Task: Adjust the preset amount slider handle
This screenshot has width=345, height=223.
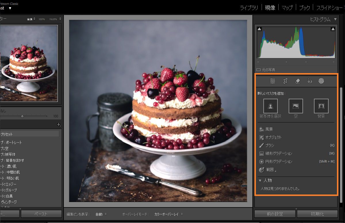Action: (x=22, y=116)
